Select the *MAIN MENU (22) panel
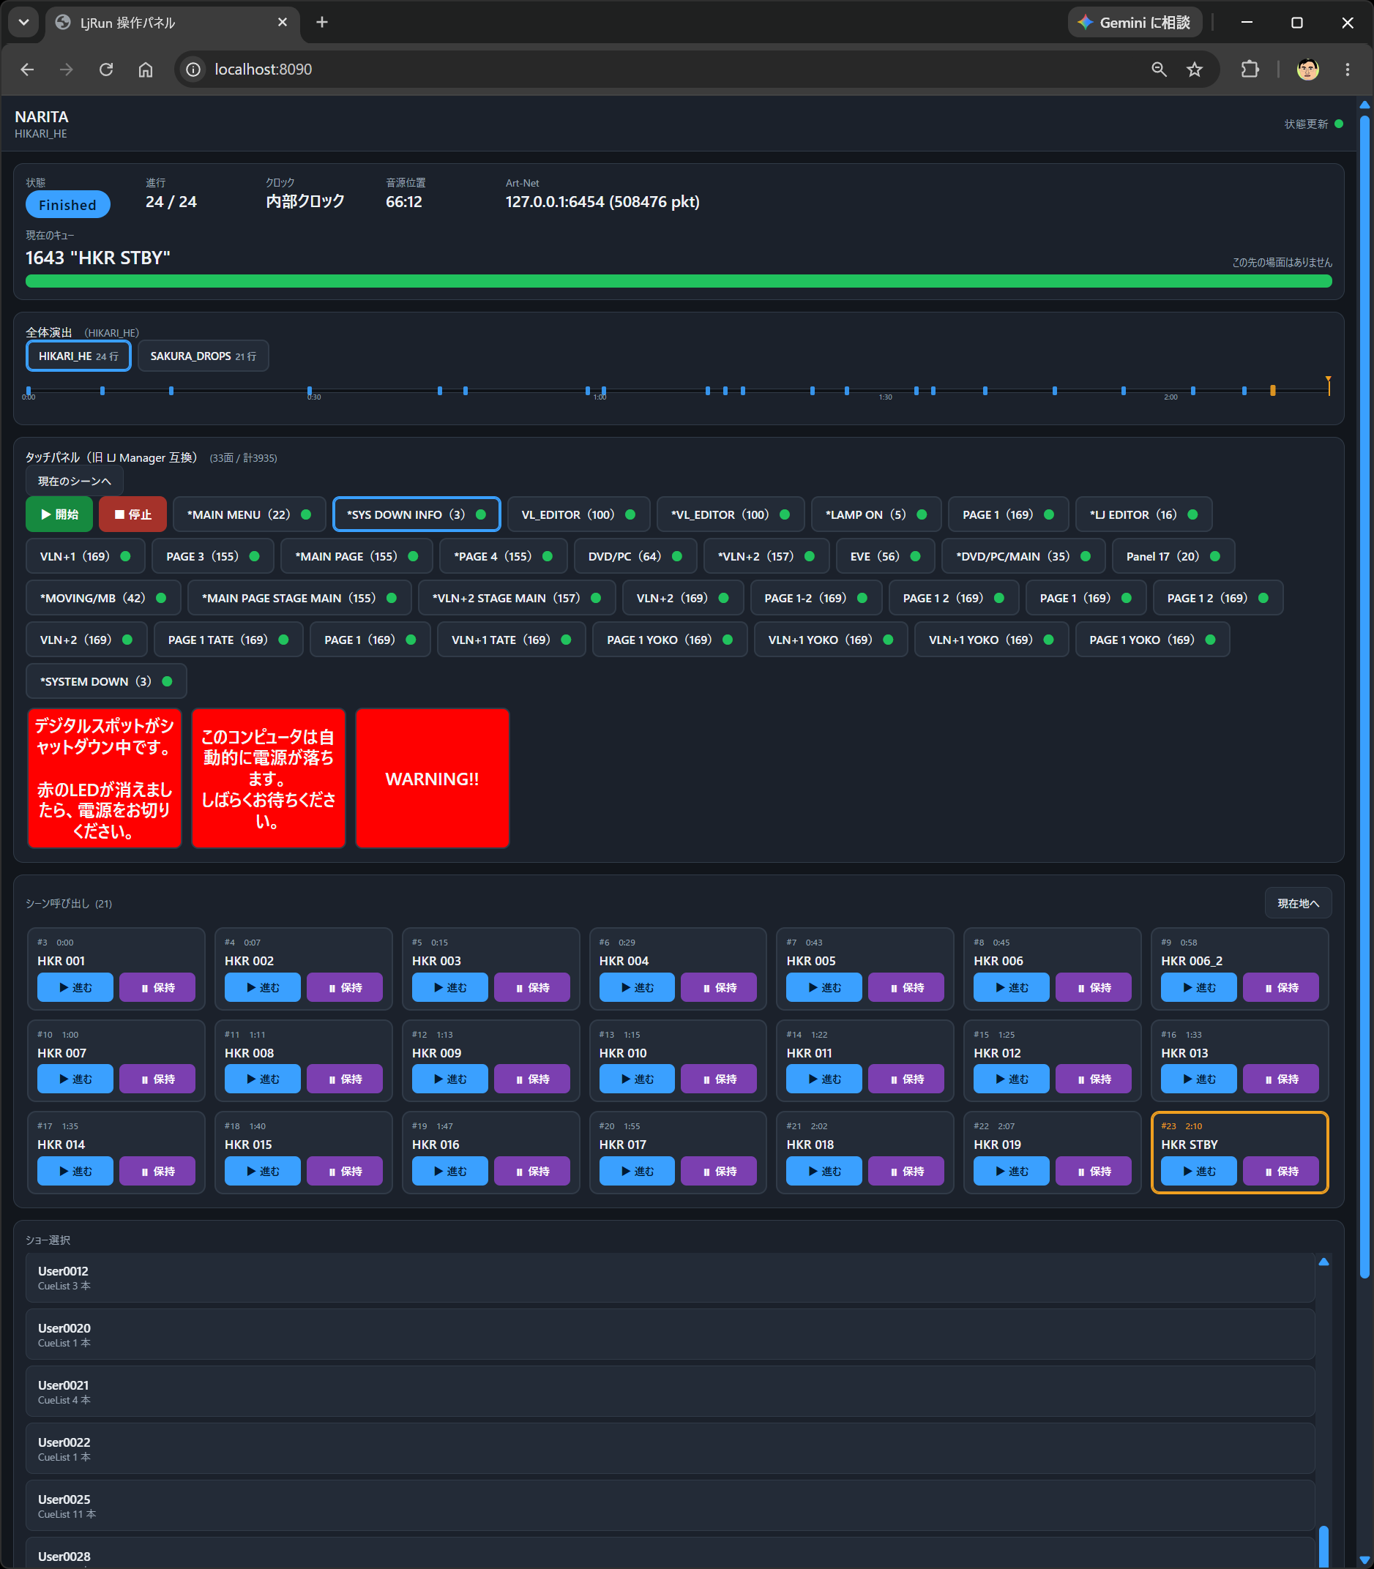This screenshot has height=1569, width=1374. tap(249, 514)
